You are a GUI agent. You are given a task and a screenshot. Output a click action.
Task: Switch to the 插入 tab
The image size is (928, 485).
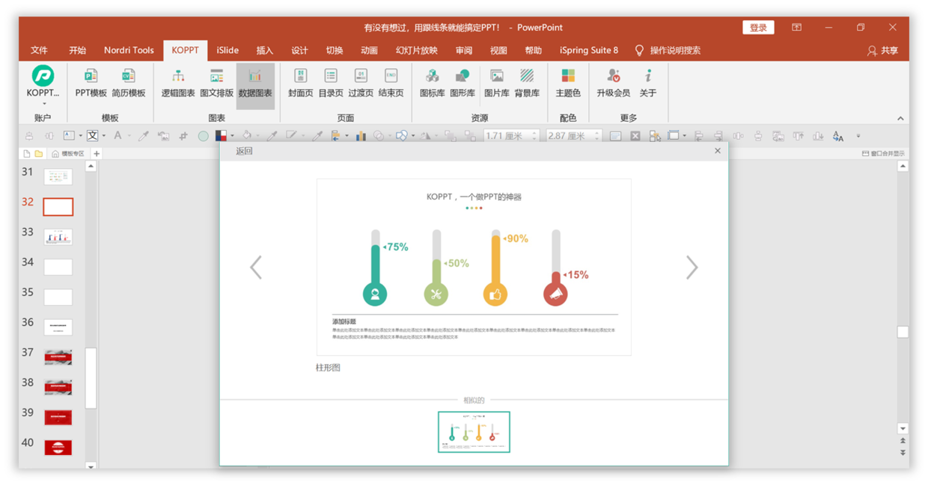point(265,50)
